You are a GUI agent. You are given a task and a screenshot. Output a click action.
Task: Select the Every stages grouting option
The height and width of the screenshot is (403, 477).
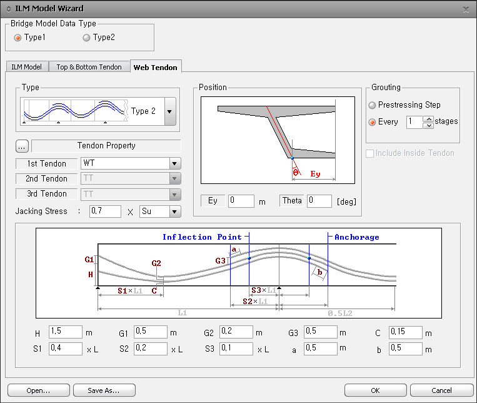pos(373,122)
